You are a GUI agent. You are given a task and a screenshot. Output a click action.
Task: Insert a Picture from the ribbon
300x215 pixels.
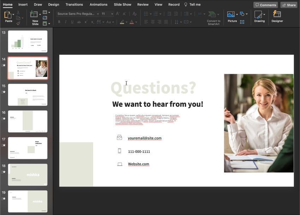click(231, 14)
